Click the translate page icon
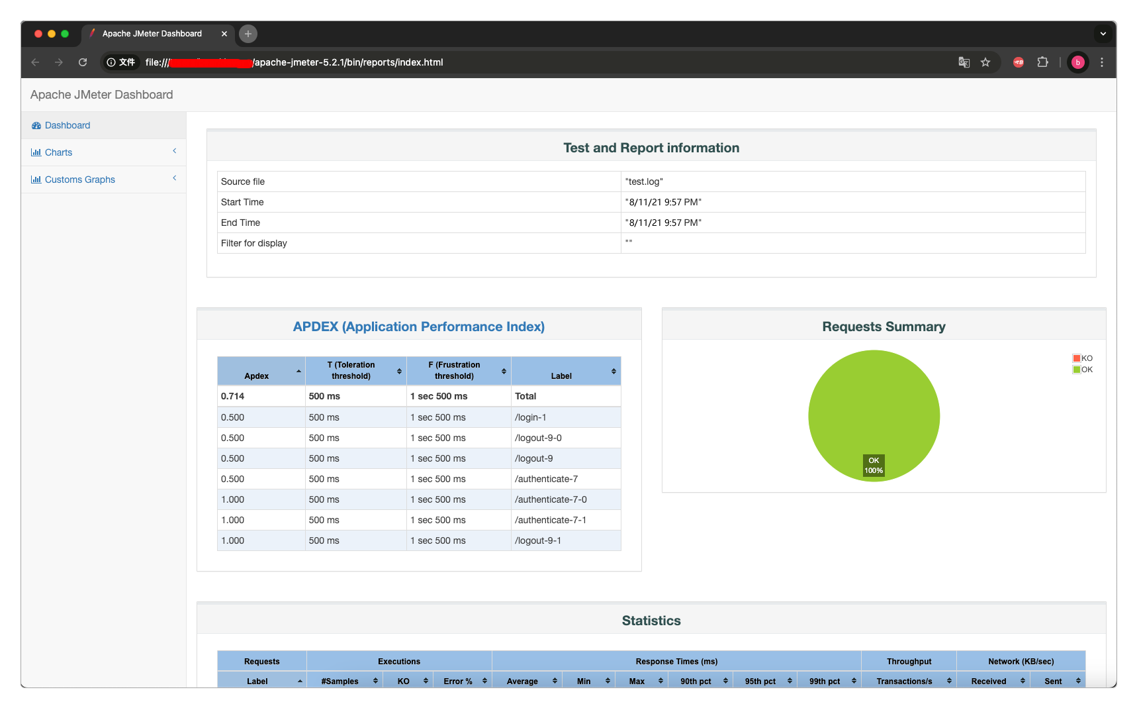The height and width of the screenshot is (708, 1137). click(x=964, y=62)
